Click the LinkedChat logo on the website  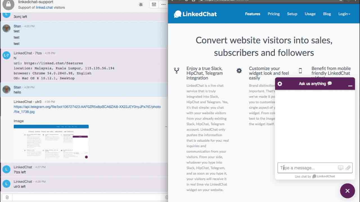tap(195, 14)
